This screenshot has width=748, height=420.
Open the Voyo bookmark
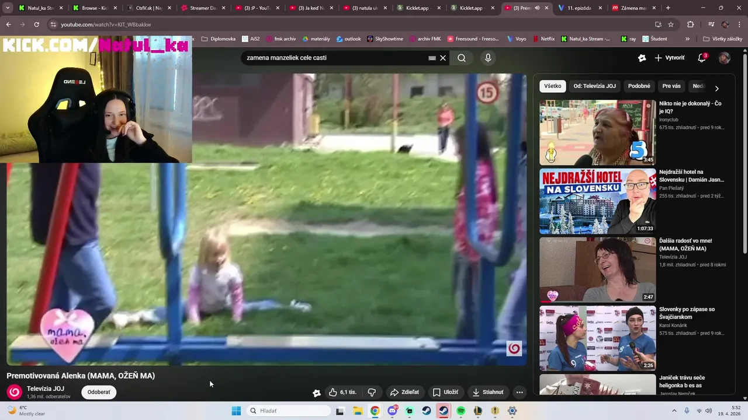517,38
